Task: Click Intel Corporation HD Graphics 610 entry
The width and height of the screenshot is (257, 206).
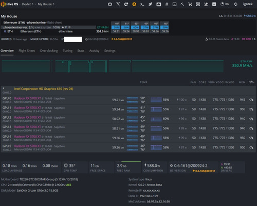Action: point(44,89)
